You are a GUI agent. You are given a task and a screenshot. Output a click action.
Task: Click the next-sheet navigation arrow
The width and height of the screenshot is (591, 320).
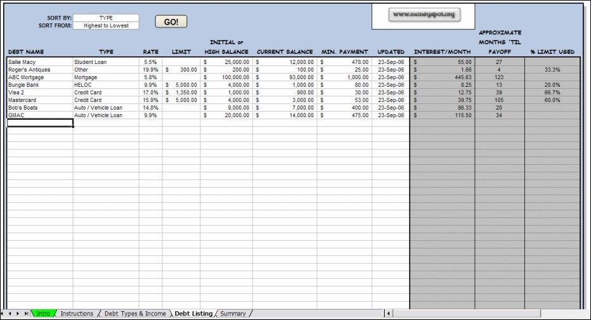(18, 314)
